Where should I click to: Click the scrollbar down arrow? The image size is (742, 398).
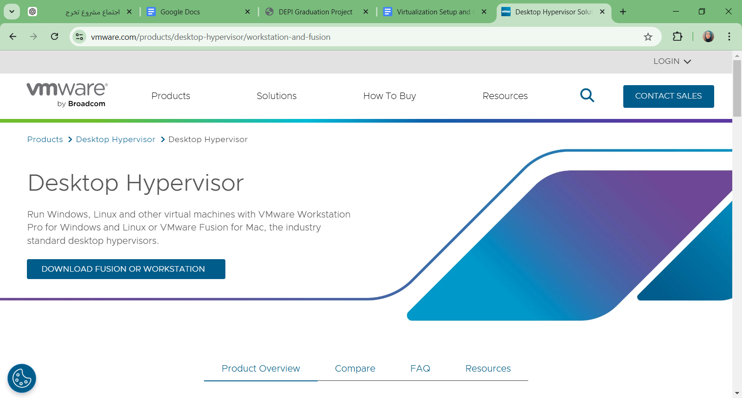click(x=737, y=393)
